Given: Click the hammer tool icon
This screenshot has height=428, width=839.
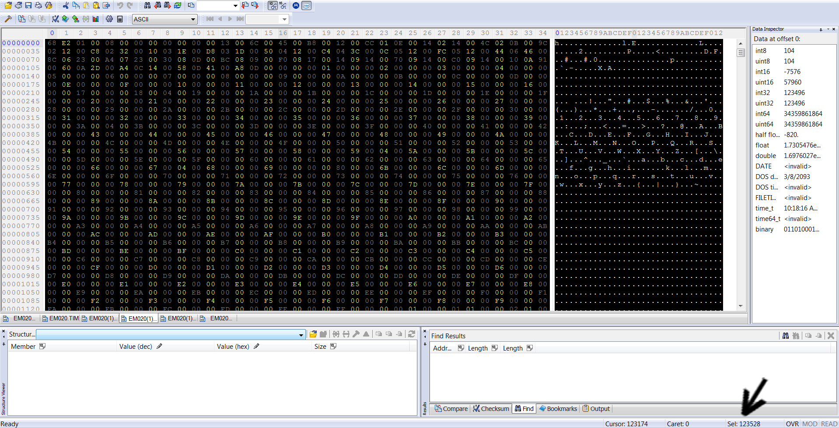Looking at the screenshot, I should tap(8, 19).
